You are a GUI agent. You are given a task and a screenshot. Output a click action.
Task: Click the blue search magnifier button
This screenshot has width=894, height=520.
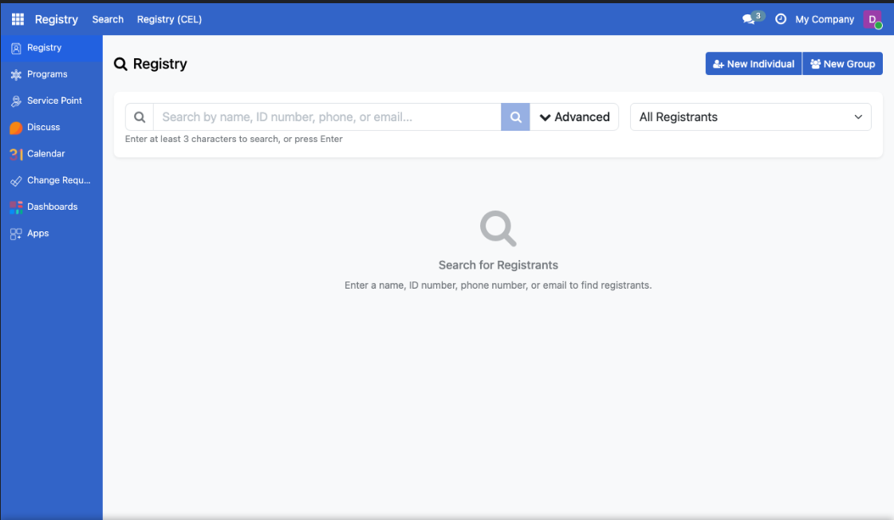coord(514,116)
